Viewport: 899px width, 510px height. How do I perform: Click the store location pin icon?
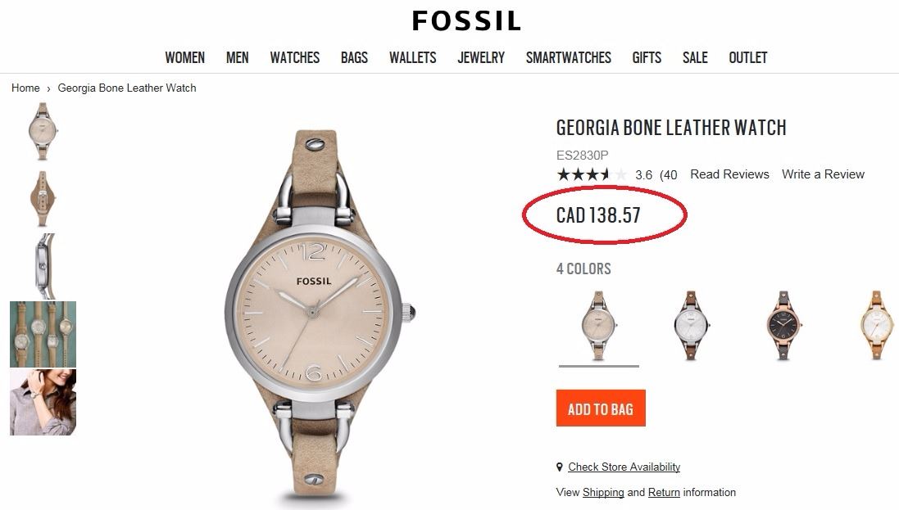[x=560, y=467]
